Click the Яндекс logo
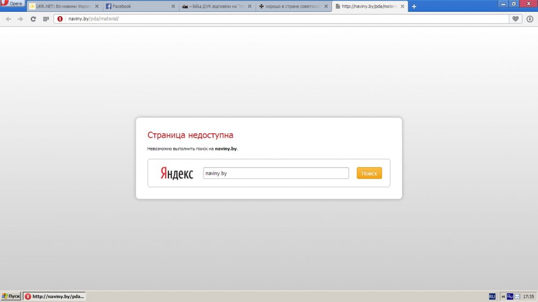 click(x=176, y=174)
